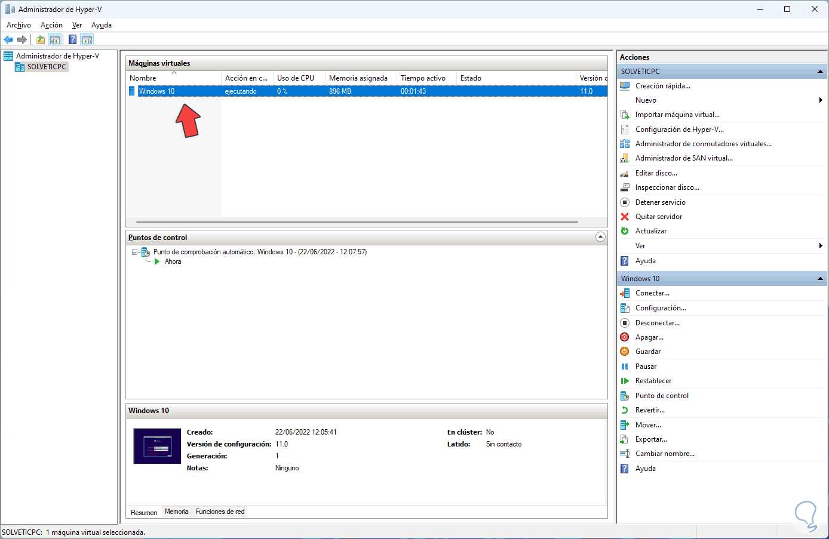Click the Desconectar icon
This screenshot has width=829, height=539.
[625, 323]
